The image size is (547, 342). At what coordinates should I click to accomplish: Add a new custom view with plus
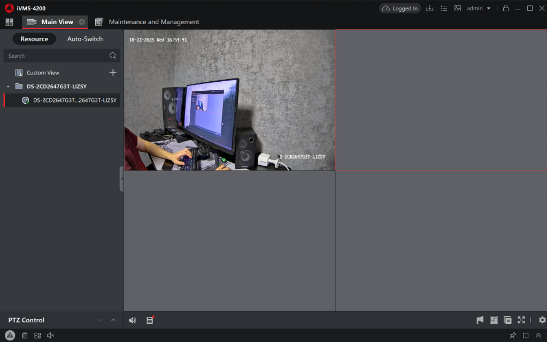113,73
